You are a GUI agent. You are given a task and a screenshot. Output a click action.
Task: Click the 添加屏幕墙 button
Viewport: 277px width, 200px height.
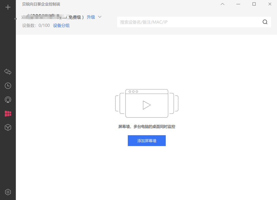[147, 141]
